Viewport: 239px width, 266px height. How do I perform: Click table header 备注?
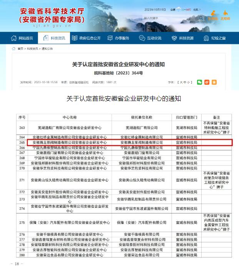click(216, 118)
